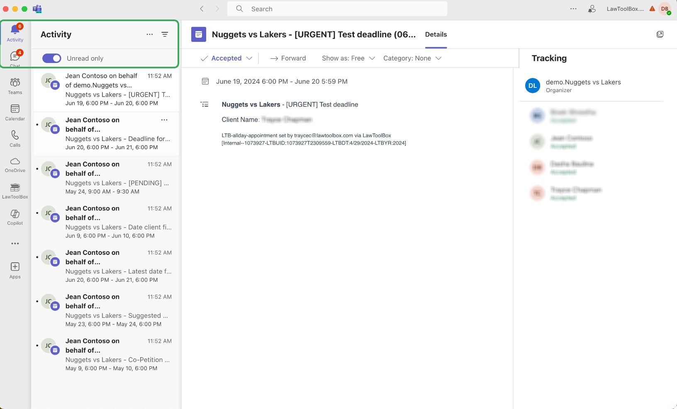
Task: Click the LTB-allday-appointment description text
Action: click(x=306, y=136)
